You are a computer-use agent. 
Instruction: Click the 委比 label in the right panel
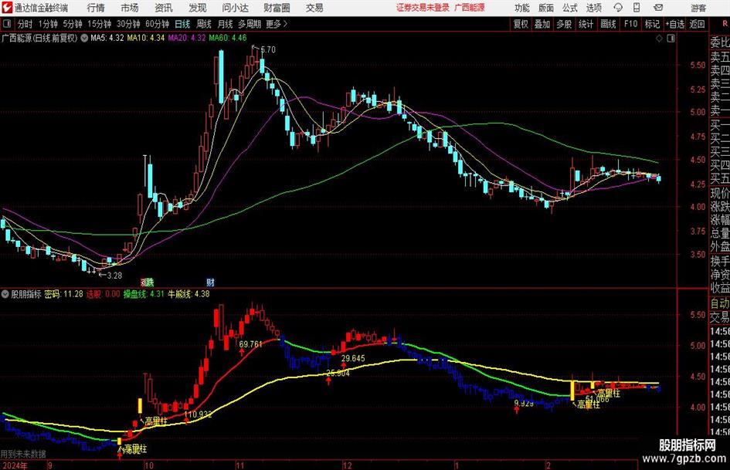pos(720,42)
